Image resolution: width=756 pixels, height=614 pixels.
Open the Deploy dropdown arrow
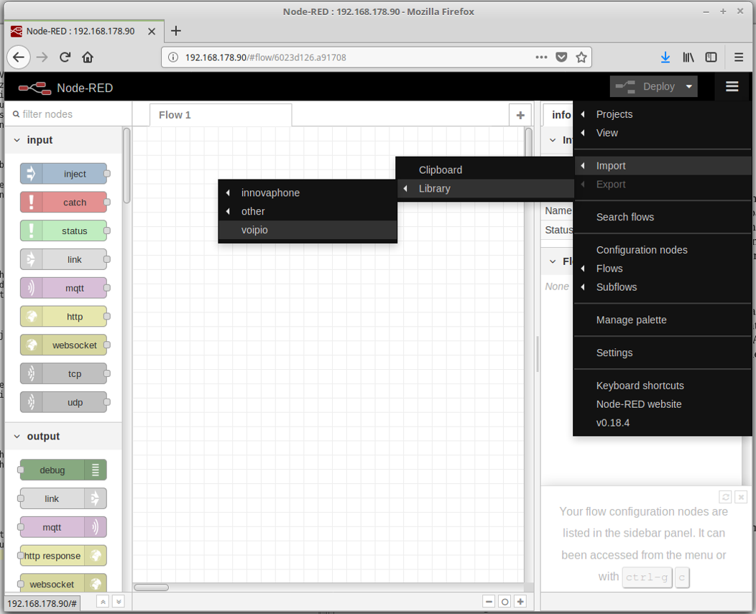coord(688,87)
